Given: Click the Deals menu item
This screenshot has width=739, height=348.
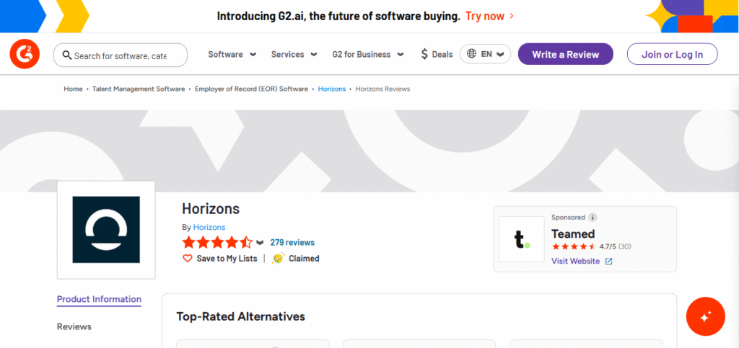Looking at the screenshot, I should [x=437, y=54].
